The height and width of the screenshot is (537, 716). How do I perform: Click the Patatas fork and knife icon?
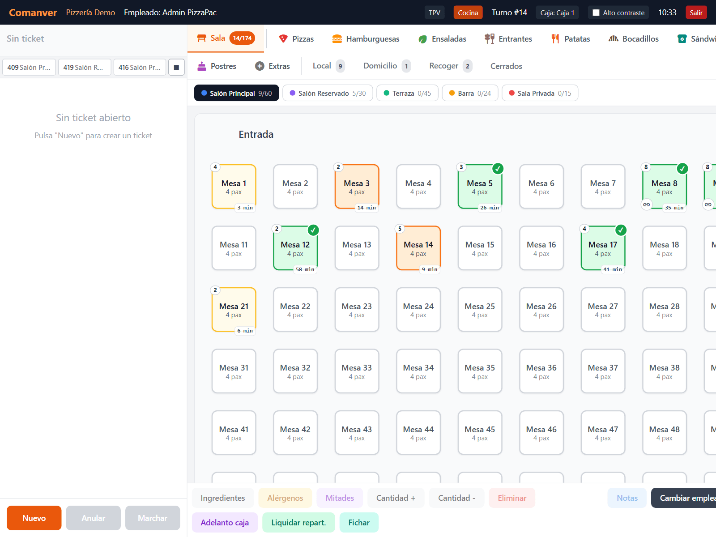555,39
